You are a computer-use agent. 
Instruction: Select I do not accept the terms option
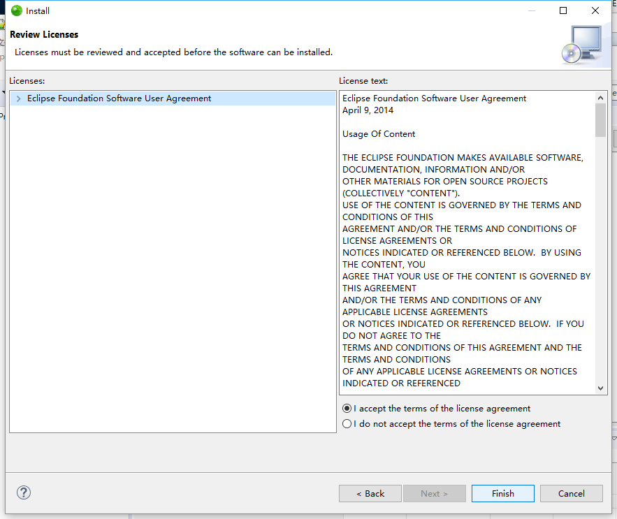(x=347, y=424)
